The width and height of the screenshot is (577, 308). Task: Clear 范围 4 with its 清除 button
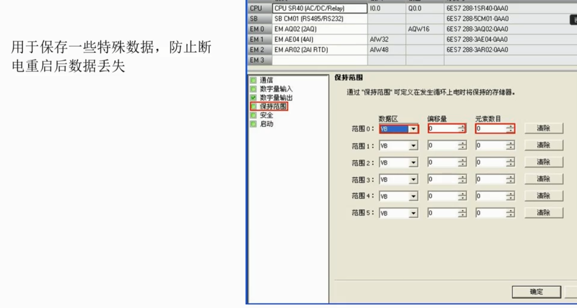pos(544,196)
